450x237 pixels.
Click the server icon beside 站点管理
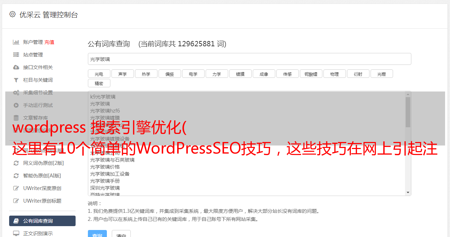coord(16,55)
